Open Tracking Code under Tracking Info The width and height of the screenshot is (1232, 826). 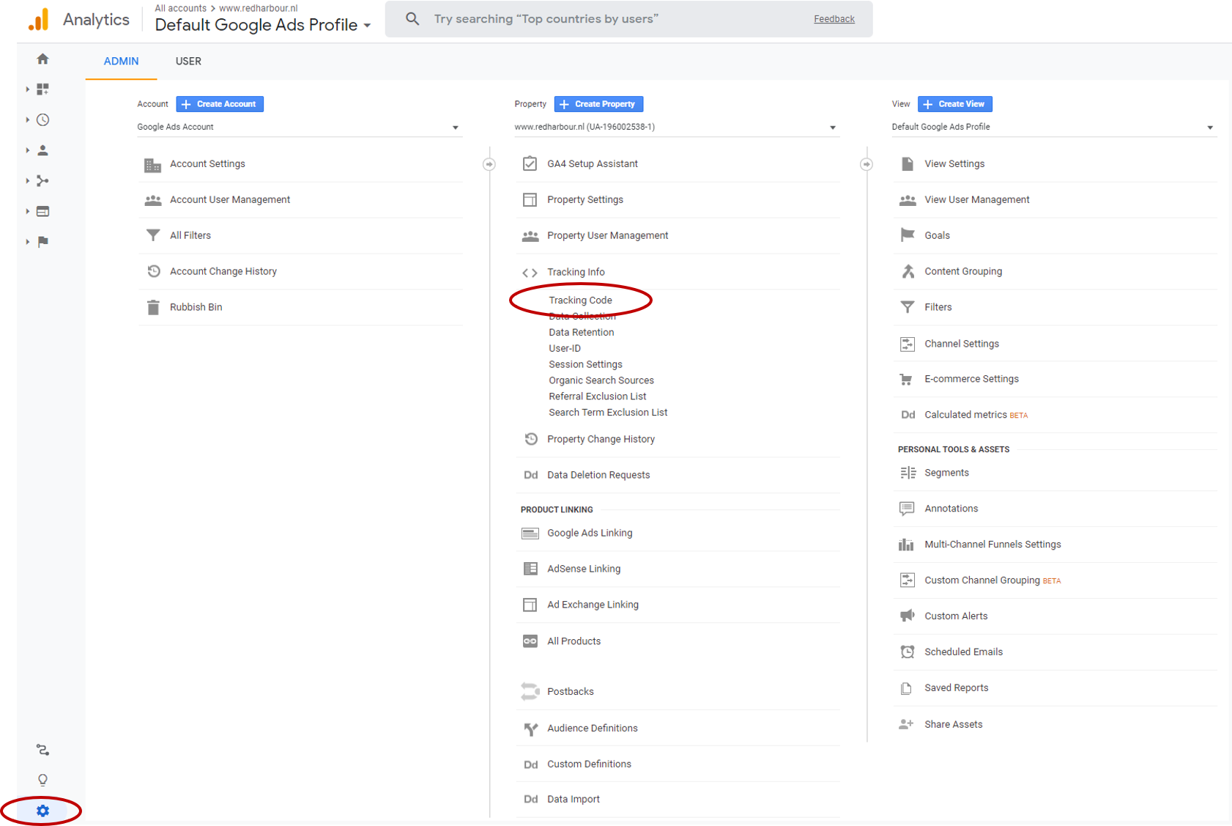coord(580,300)
